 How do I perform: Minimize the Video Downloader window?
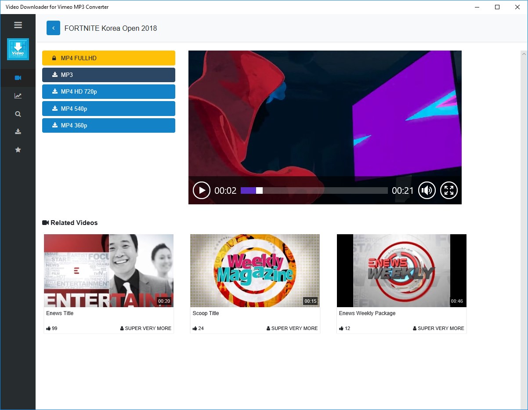tap(477, 7)
